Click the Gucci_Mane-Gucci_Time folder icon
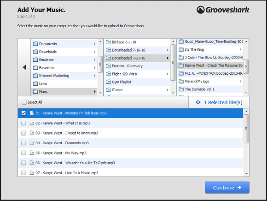Viewport: 267px width, 201px height. coord(181,41)
